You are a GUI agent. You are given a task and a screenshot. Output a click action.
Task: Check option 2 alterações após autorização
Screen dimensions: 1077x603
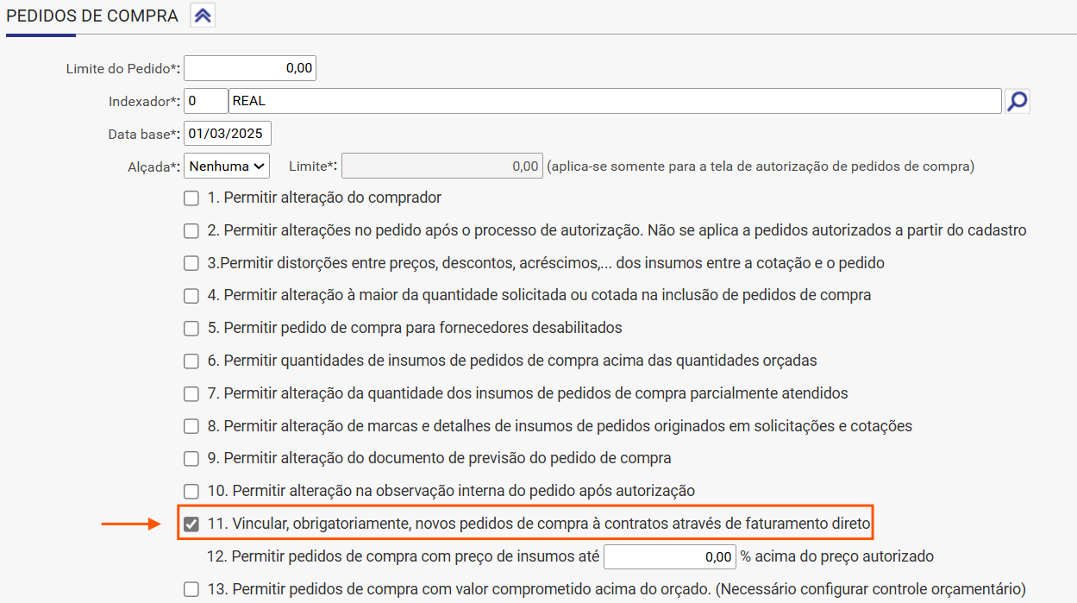[191, 231]
